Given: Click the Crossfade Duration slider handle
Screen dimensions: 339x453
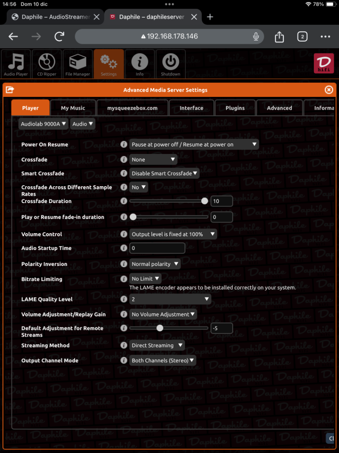Looking at the screenshot, I should (x=204, y=201).
